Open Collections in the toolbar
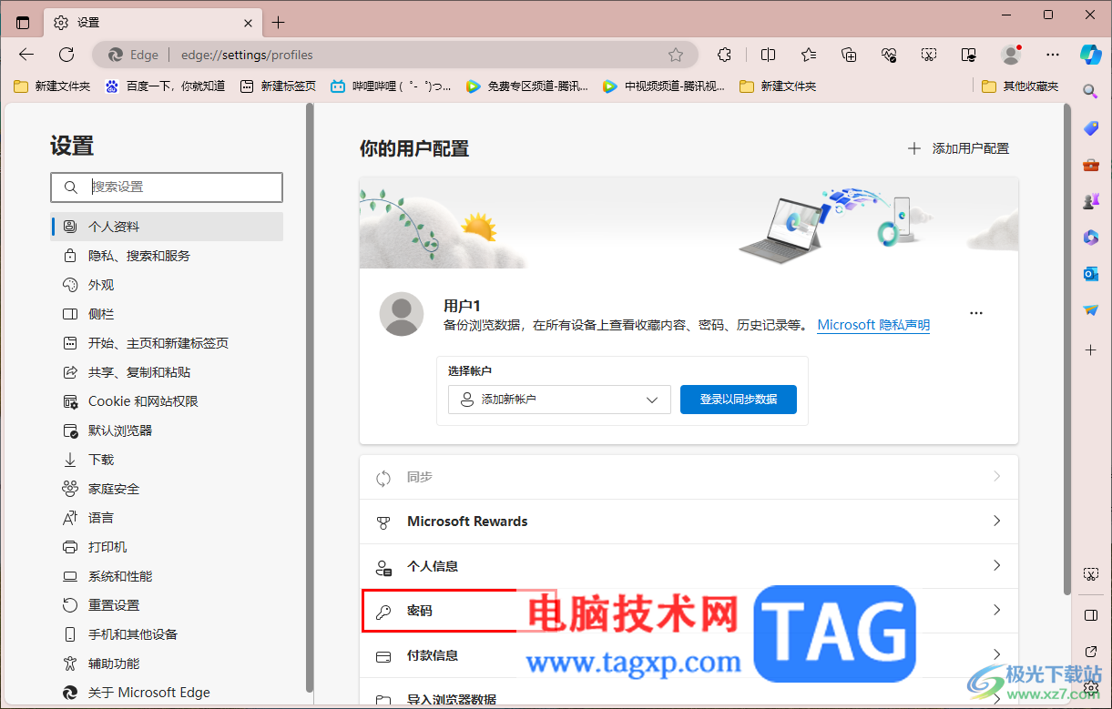 [848, 55]
